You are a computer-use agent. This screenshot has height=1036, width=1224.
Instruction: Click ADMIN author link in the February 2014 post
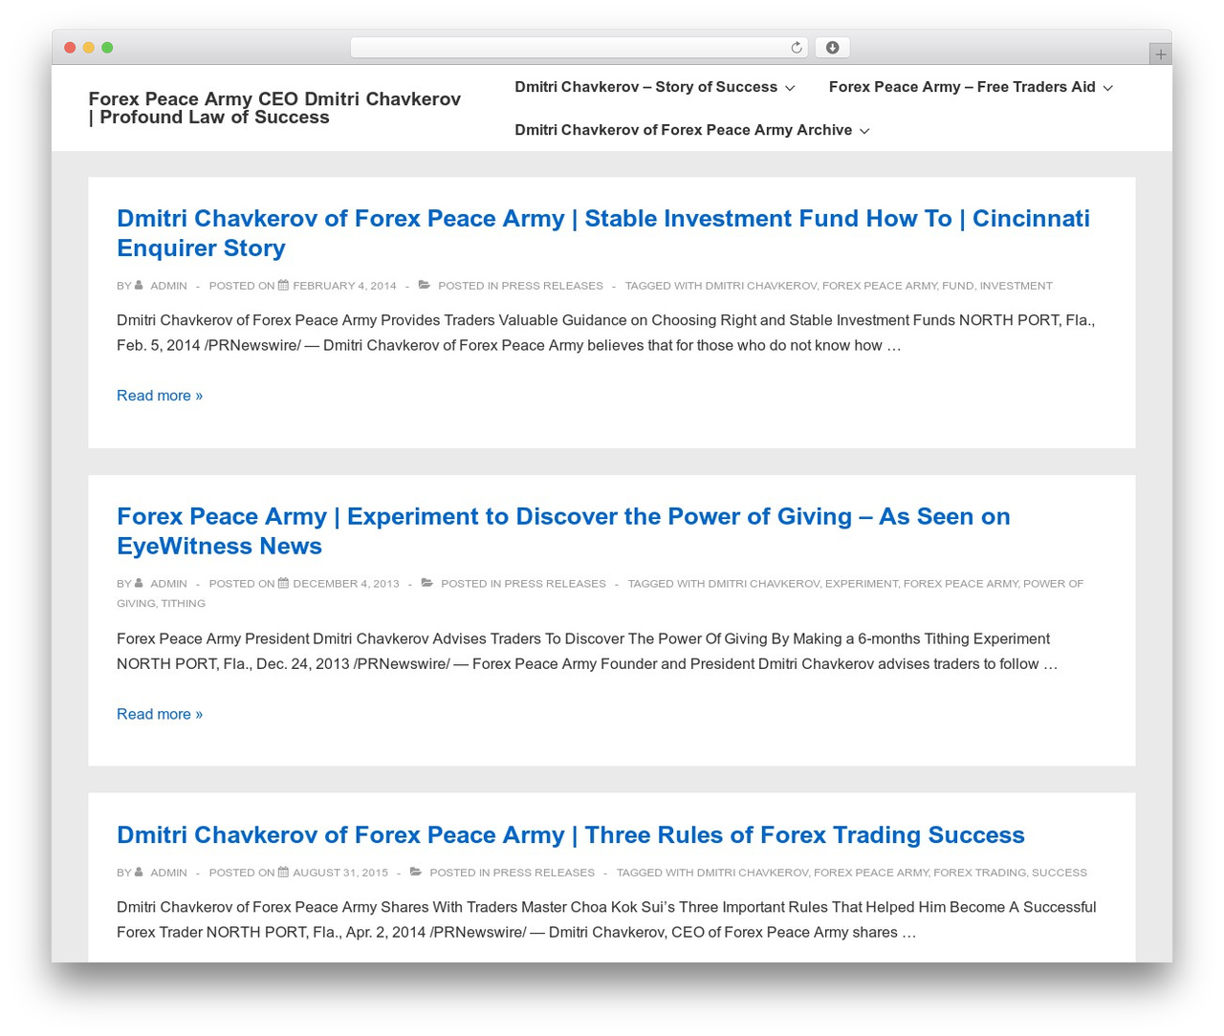click(x=168, y=286)
